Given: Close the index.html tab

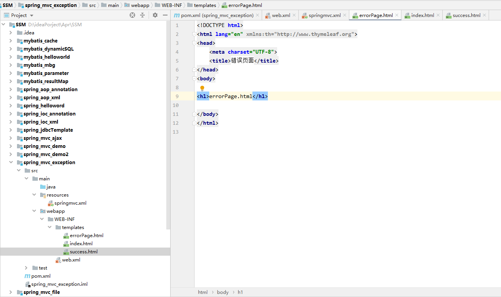Looking at the screenshot, I should (x=438, y=15).
